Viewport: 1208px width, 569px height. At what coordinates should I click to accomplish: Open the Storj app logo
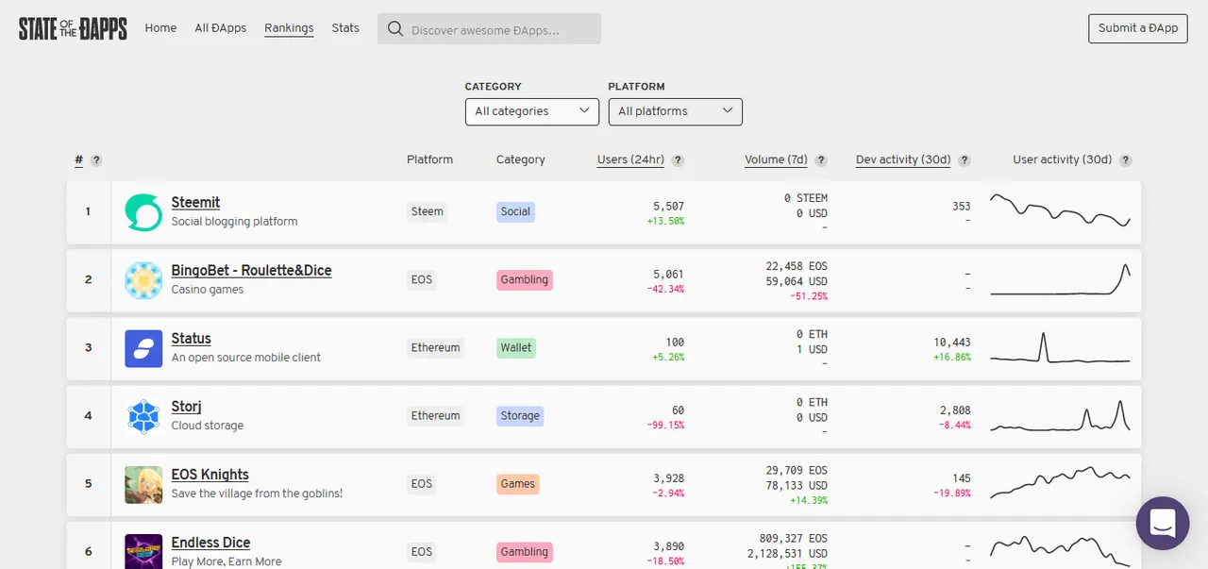pyautogui.click(x=143, y=416)
